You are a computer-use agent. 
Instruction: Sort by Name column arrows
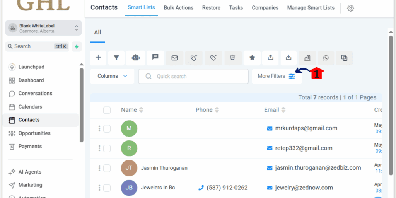click(x=141, y=110)
